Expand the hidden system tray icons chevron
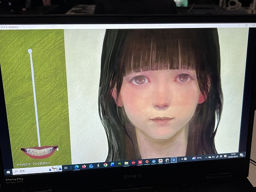Image resolution: width=256 pixels, height=192 pixels. click(x=206, y=157)
